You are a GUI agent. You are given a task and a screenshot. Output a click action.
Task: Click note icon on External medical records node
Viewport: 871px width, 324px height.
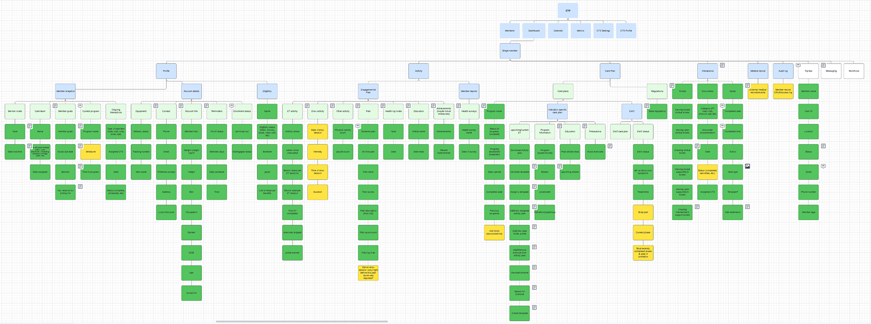click(x=748, y=85)
